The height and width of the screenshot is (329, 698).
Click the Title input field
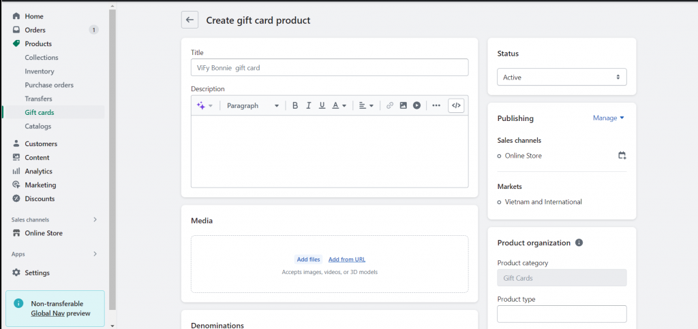(x=329, y=67)
